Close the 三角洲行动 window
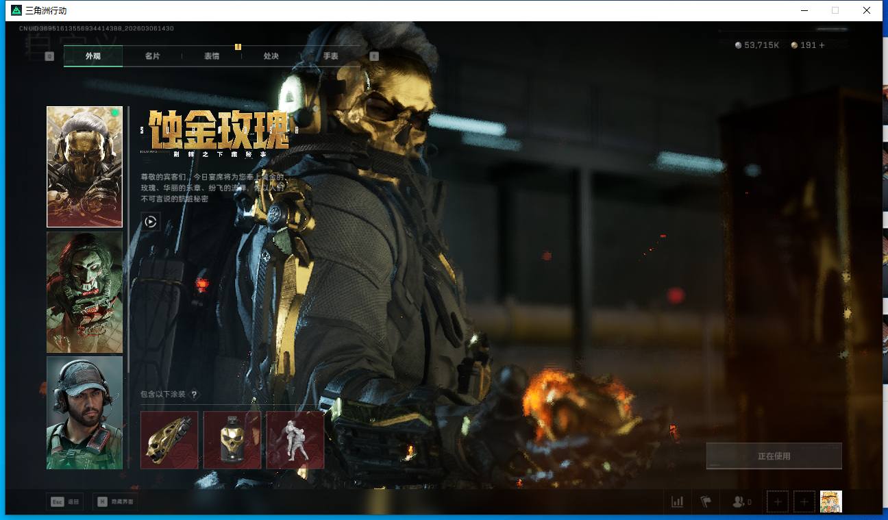The width and height of the screenshot is (888, 520). point(867,10)
